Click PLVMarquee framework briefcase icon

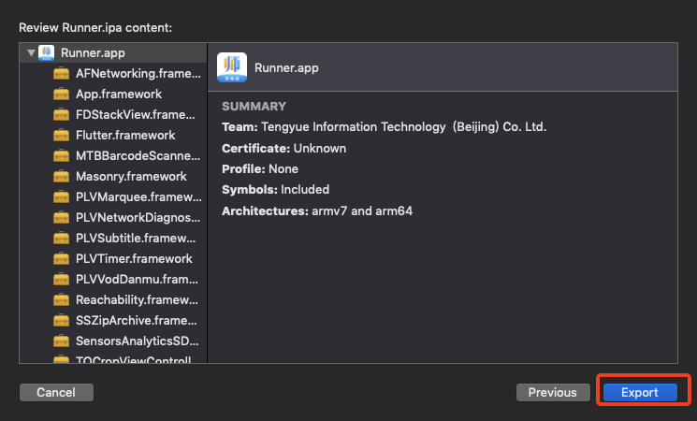[61, 197]
